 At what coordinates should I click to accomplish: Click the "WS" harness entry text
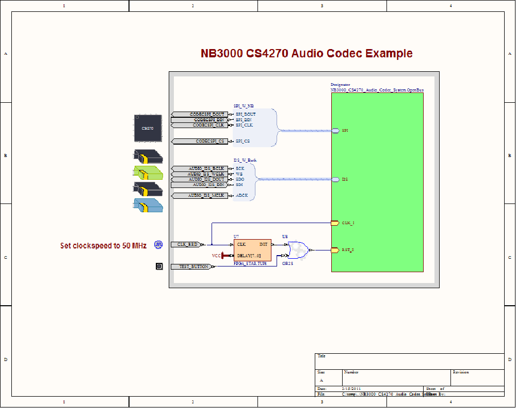coord(239,174)
